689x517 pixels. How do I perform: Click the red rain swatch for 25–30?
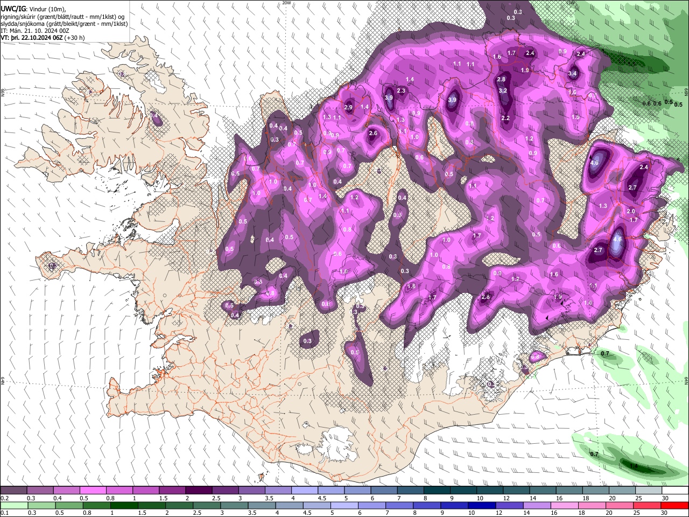pyautogui.click(x=648, y=505)
